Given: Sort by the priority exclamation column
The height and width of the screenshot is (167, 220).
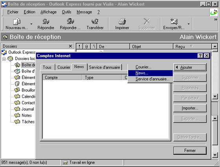Looking at the screenshot, I should pos(79,46).
